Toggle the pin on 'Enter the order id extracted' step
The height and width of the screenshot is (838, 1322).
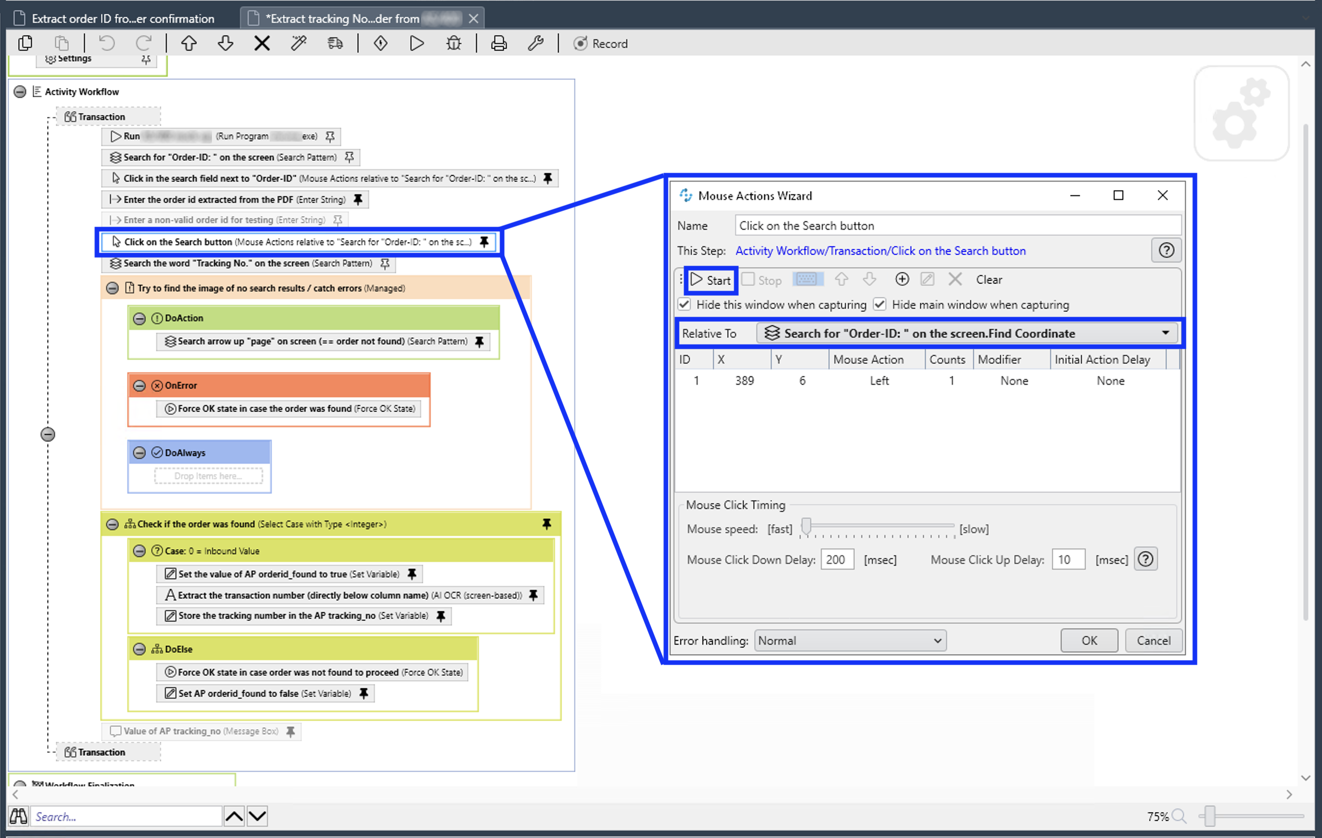(358, 199)
